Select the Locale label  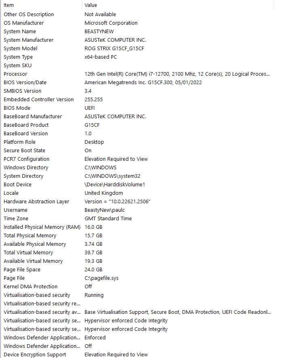point(11,193)
